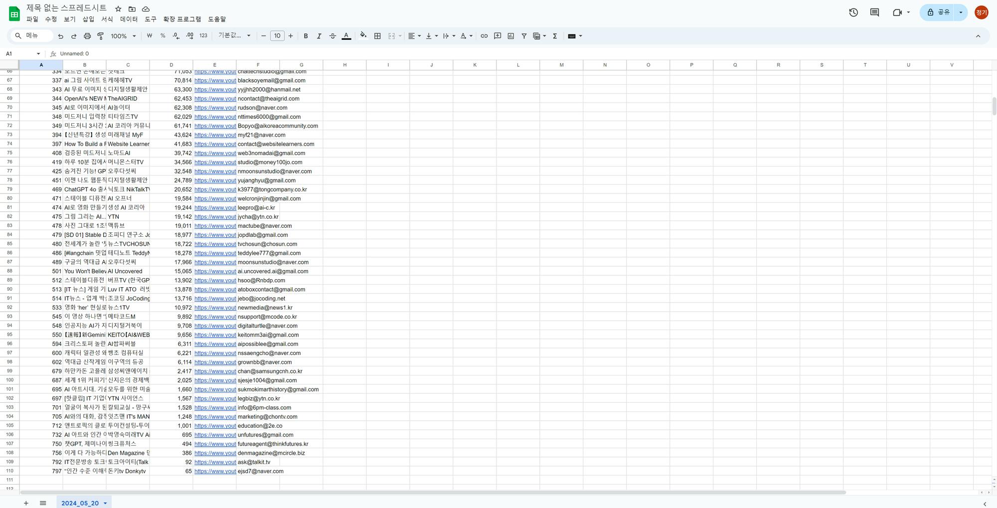This screenshot has height=508, width=997.
Task: Toggle bold formatting
Action: (306, 36)
